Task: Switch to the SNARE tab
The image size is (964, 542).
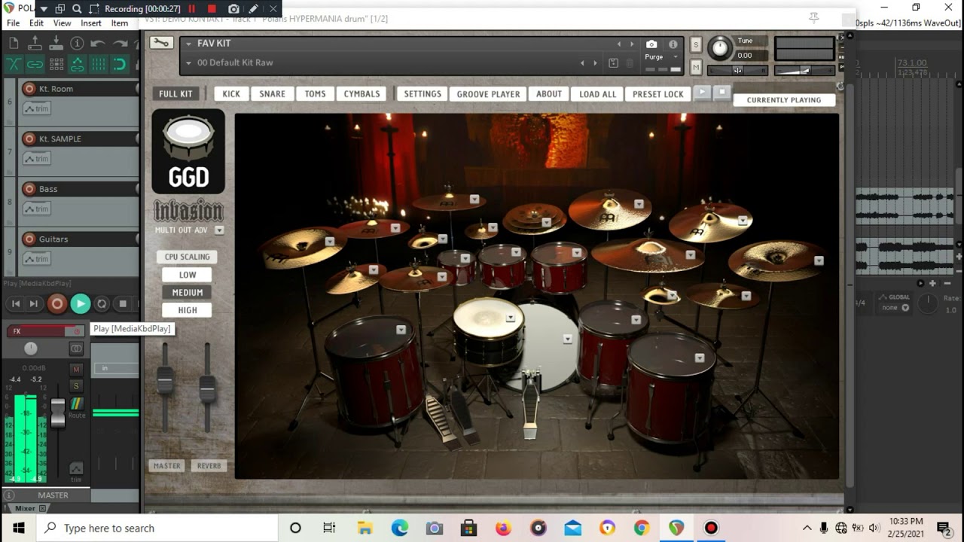Action: tap(272, 94)
